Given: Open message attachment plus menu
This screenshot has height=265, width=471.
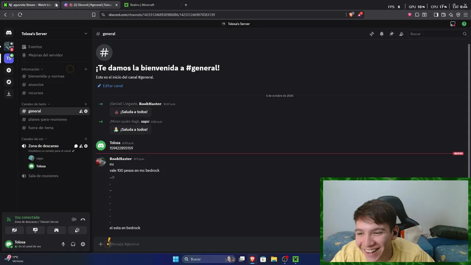Looking at the screenshot, I should tap(100, 244).
